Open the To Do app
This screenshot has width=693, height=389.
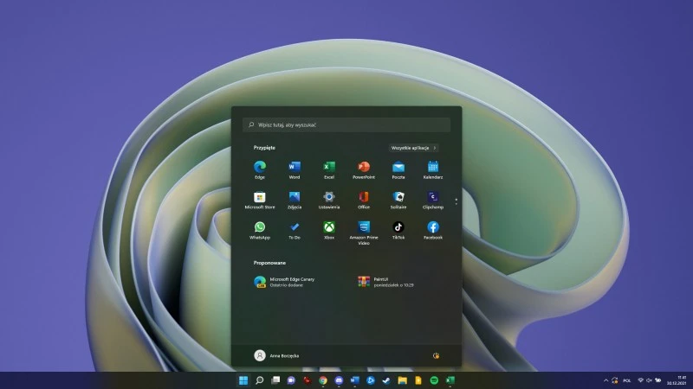tap(295, 230)
